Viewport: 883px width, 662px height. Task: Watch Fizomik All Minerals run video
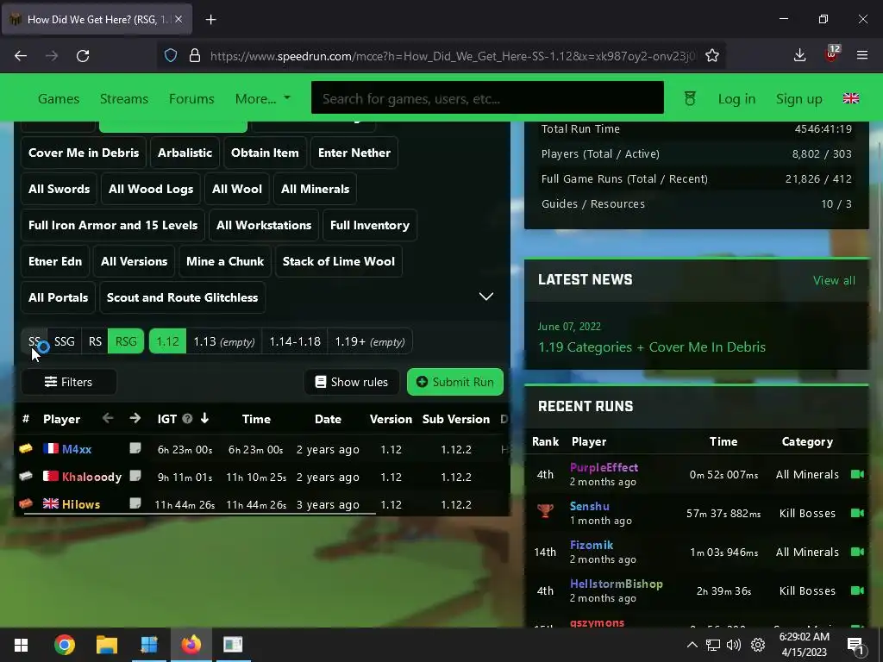(x=857, y=552)
